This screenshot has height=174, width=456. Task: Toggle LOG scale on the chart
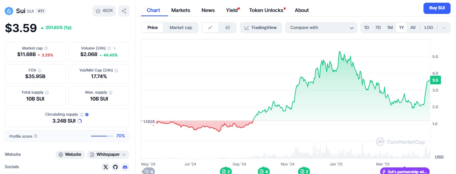coord(429,27)
